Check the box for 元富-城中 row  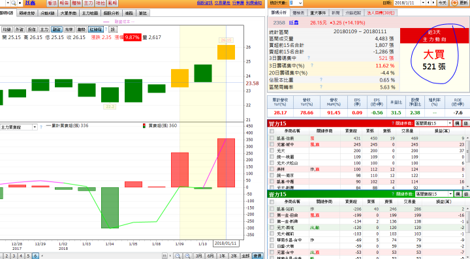tap(272, 144)
